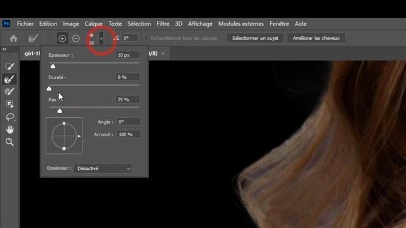Open the Image menu

click(x=71, y=24)
